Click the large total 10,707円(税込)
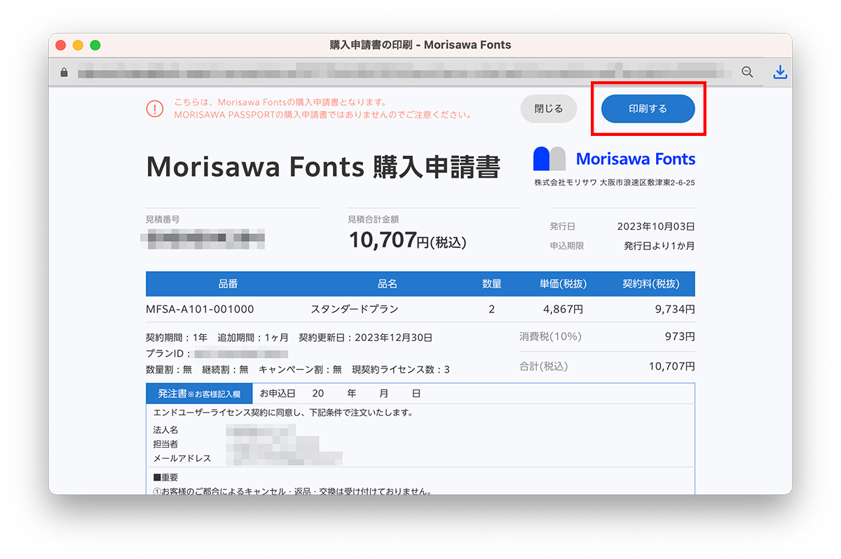 click(407, 240)
